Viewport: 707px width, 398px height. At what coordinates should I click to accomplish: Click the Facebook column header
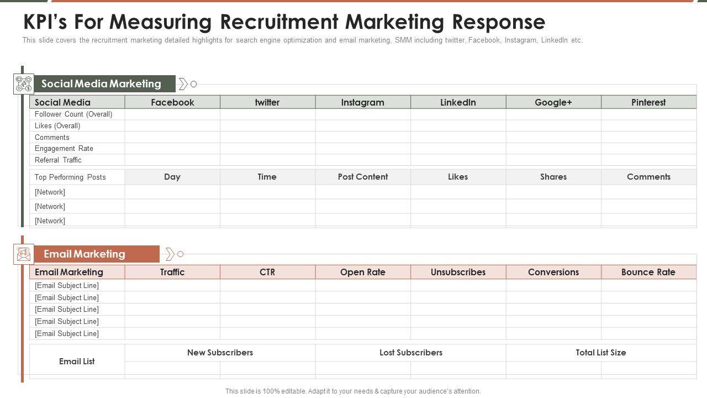click(x=172, y=102)
